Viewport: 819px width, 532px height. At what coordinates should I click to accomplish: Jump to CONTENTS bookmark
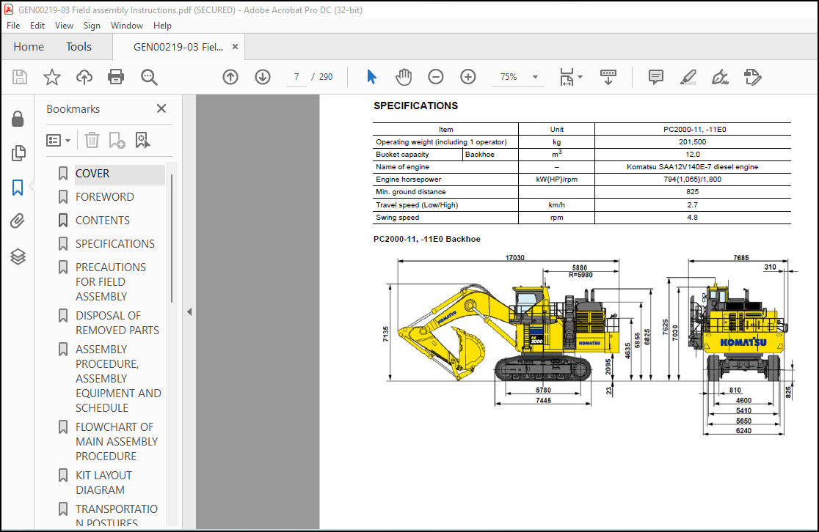click(103, 221)
